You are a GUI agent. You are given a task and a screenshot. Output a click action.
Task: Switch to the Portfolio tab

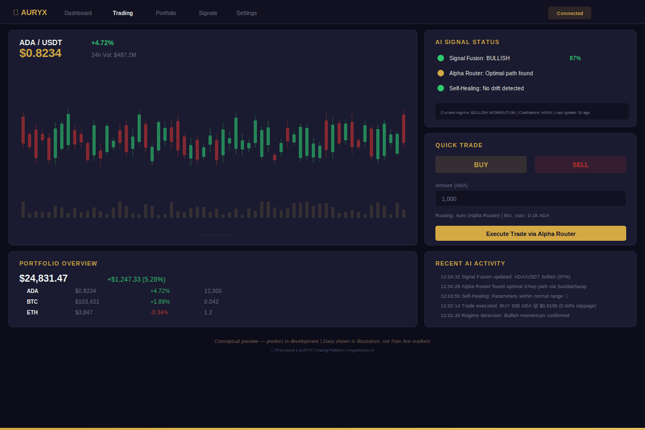coord(166,13)
